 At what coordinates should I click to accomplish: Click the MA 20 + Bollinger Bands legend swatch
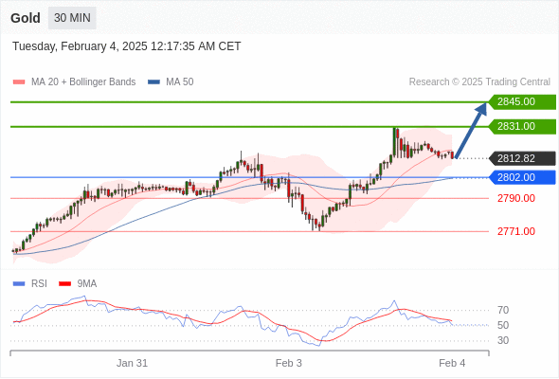point(19,82)
